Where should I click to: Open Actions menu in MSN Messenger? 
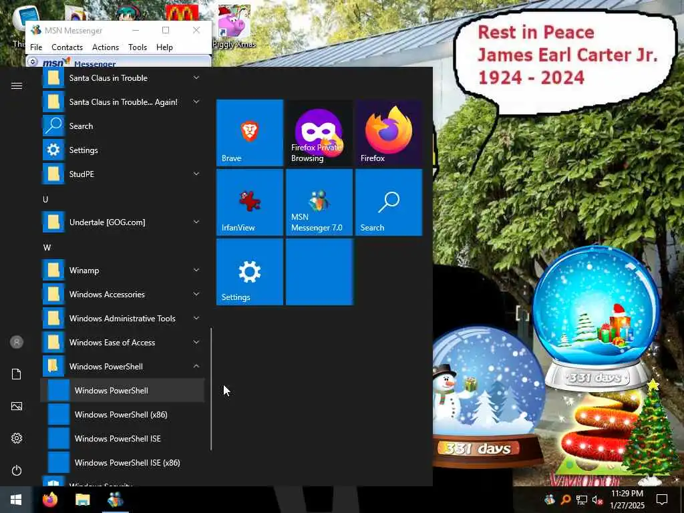pos(105,47)
